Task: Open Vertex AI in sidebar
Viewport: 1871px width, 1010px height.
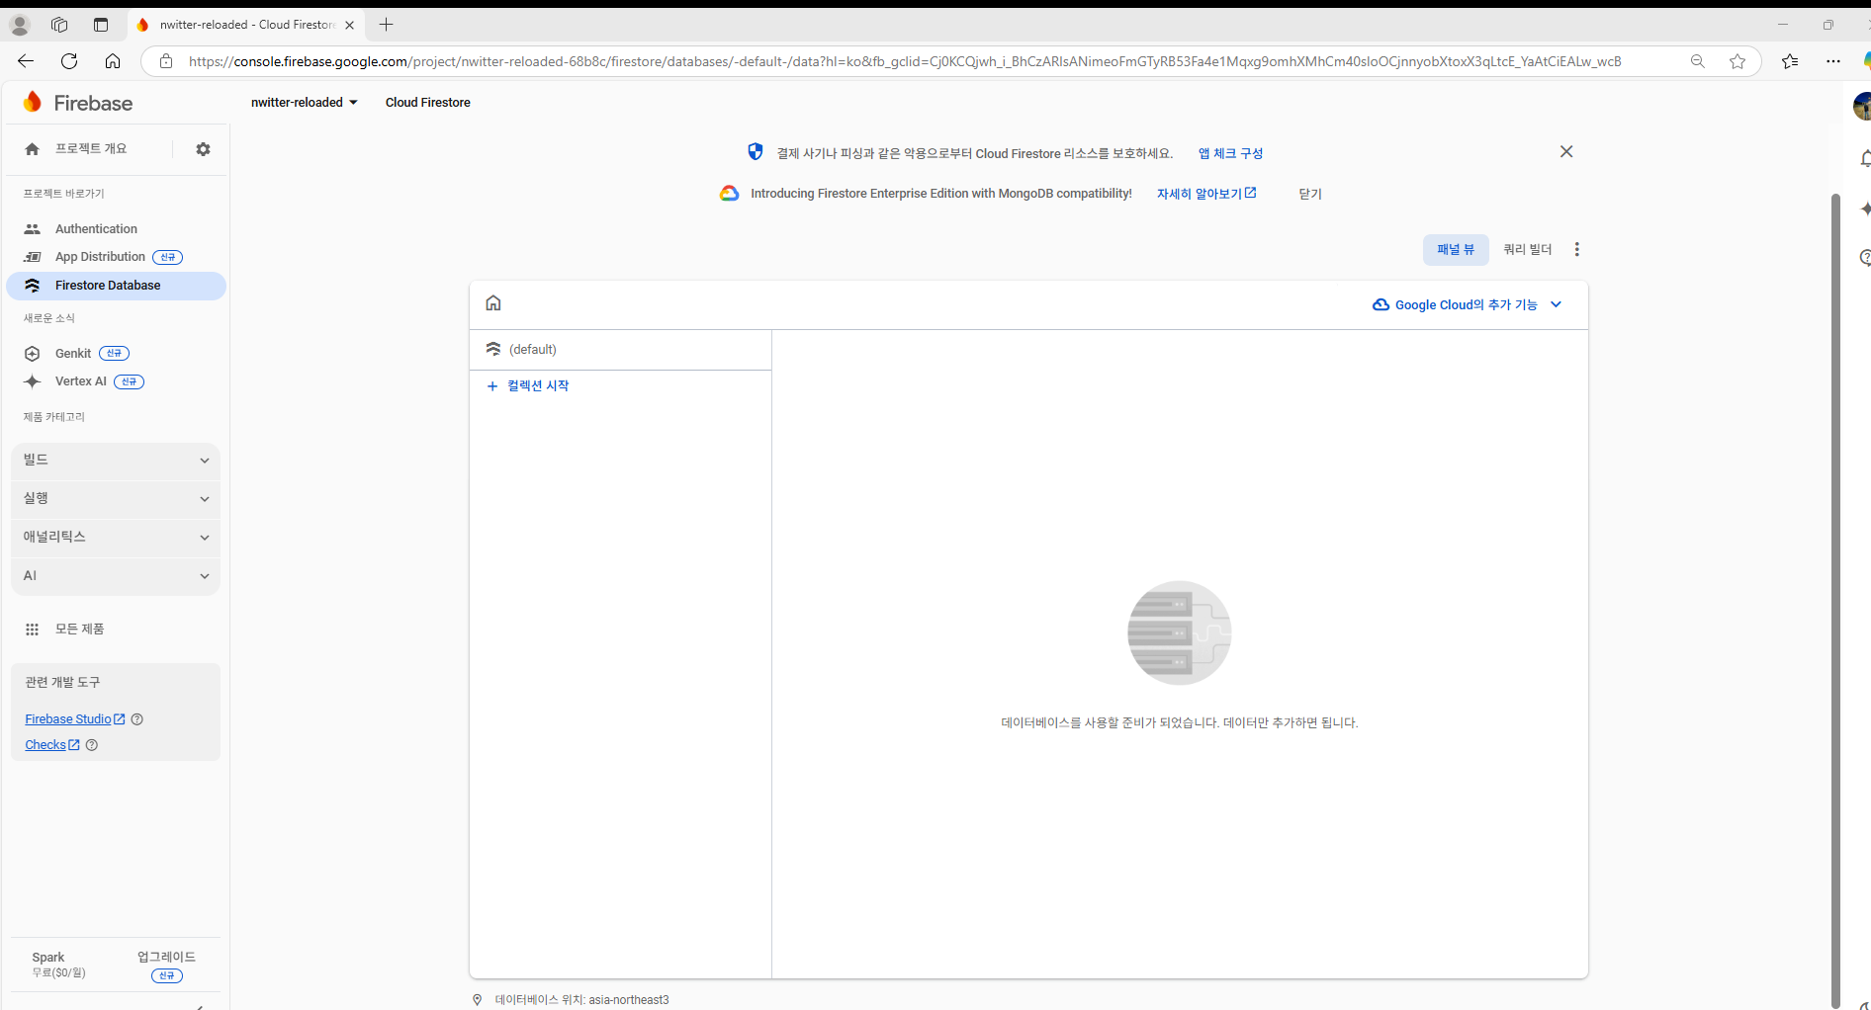Action: 81,381
